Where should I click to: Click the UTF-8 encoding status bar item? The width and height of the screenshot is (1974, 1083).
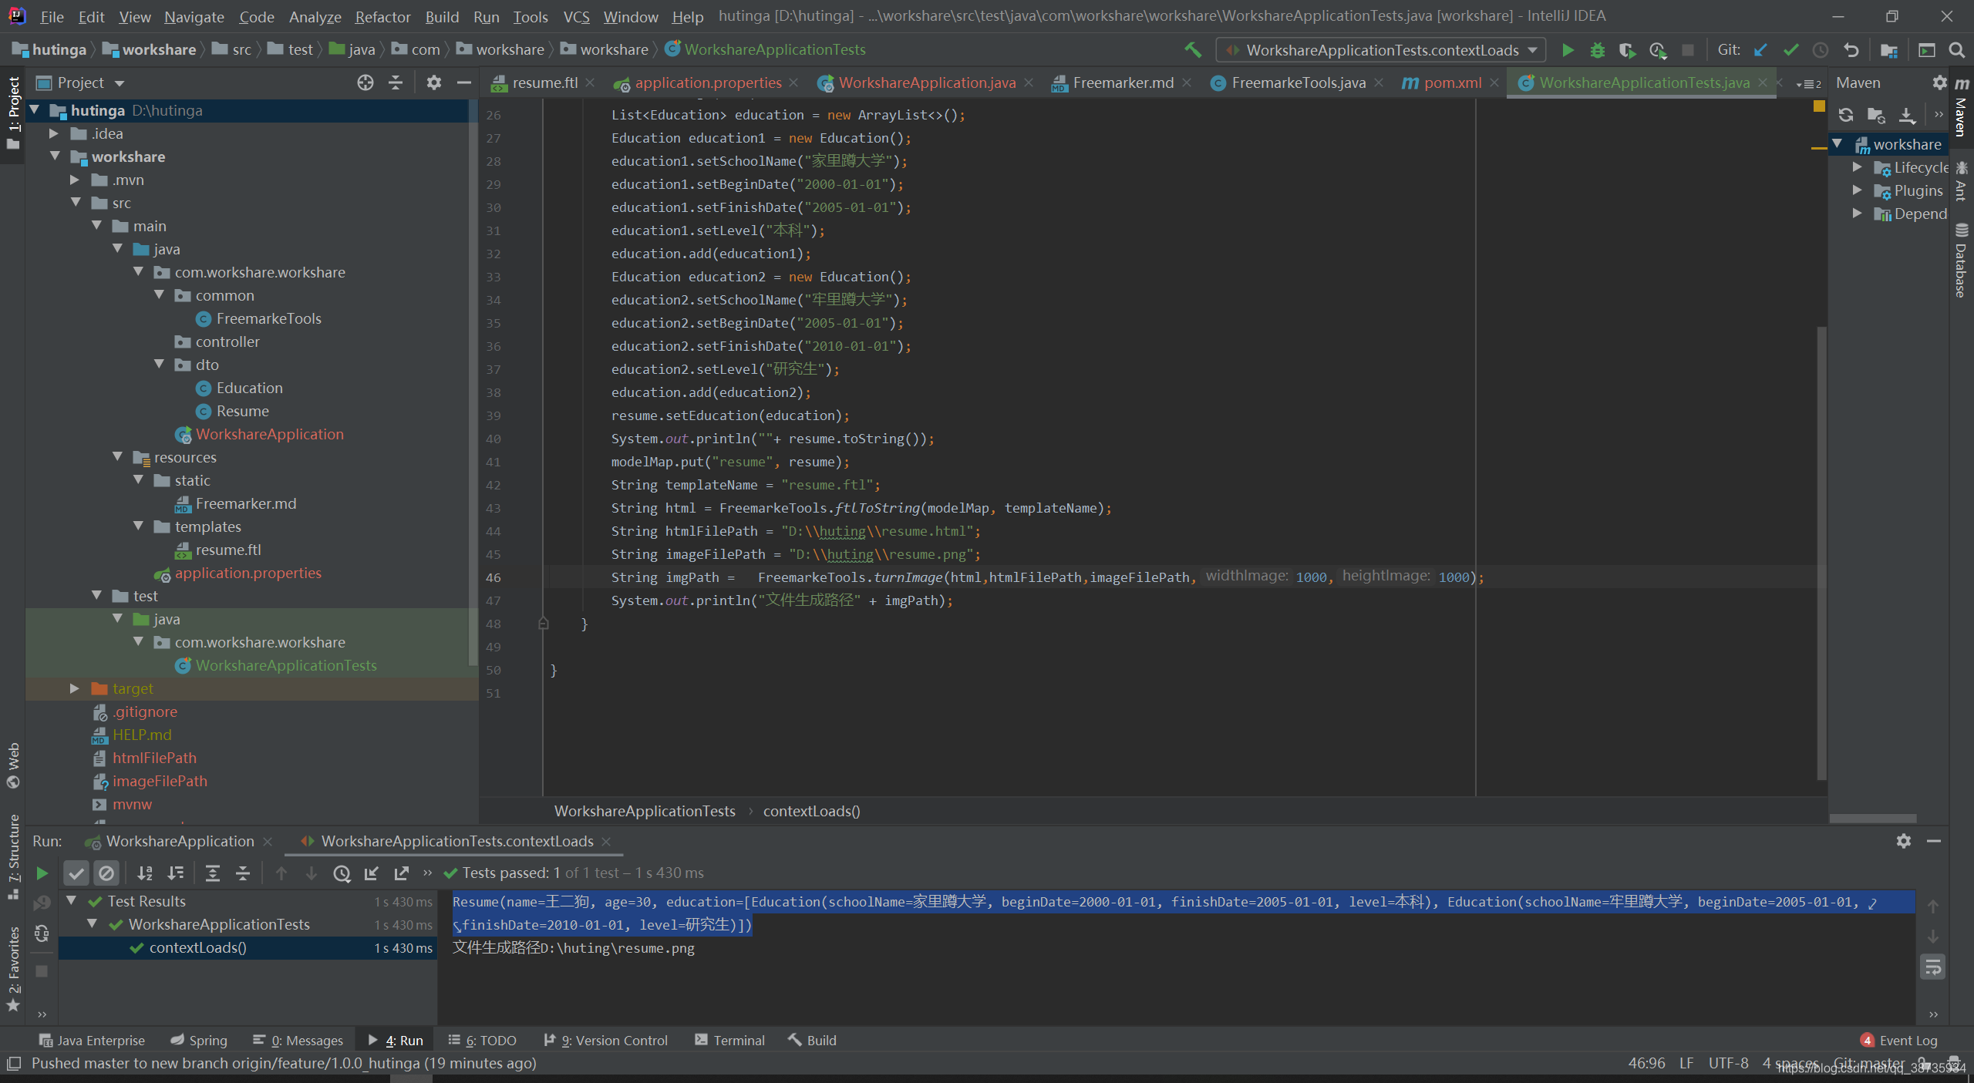click(x=1728, y=1063)
